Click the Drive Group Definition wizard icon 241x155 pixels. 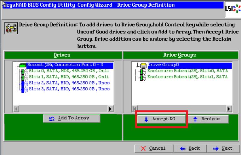[x=11, y=28]
